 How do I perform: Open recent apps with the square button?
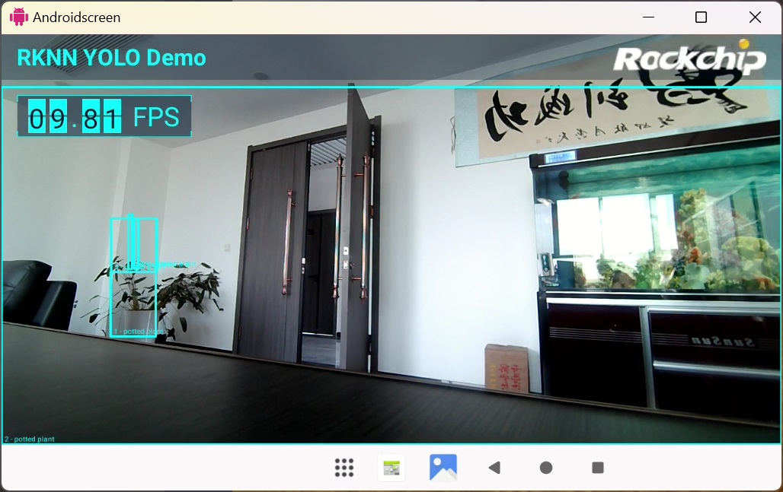598,468
